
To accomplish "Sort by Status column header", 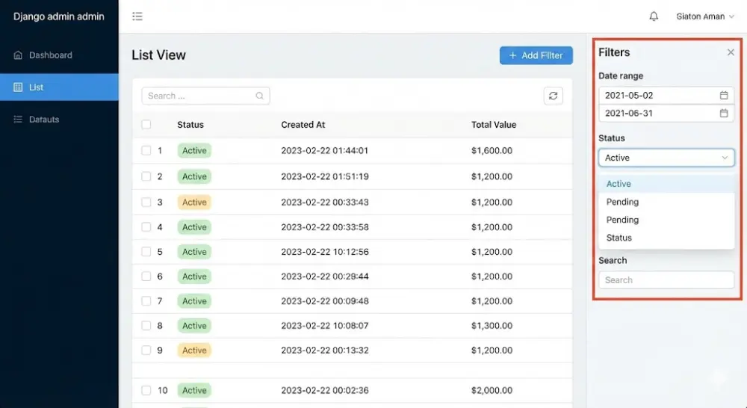I will [190, 124].
